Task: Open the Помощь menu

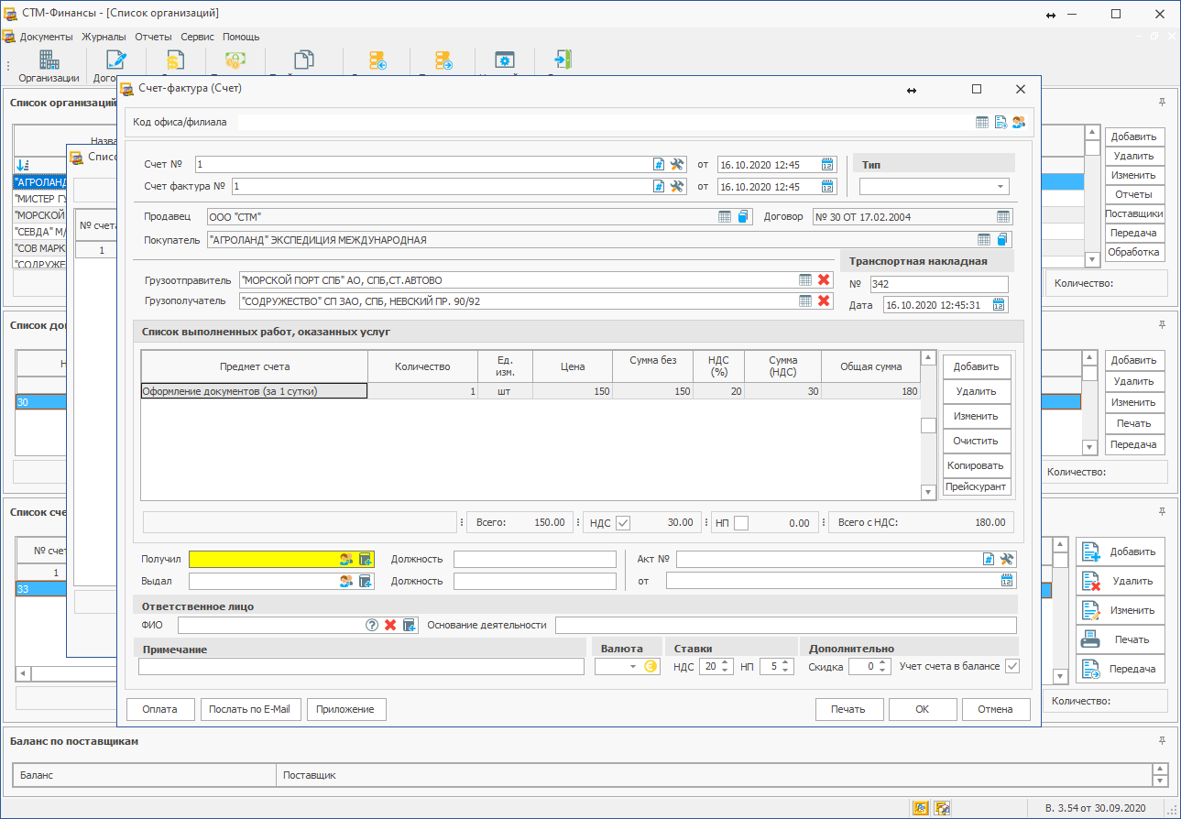Action: [241, 37]
